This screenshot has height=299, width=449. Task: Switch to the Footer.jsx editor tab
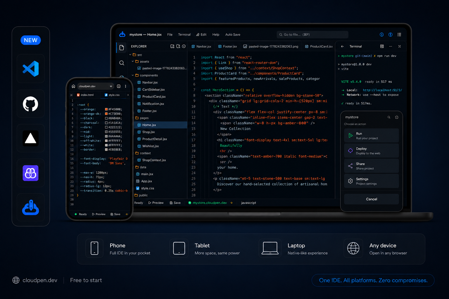tap(227, 46)
